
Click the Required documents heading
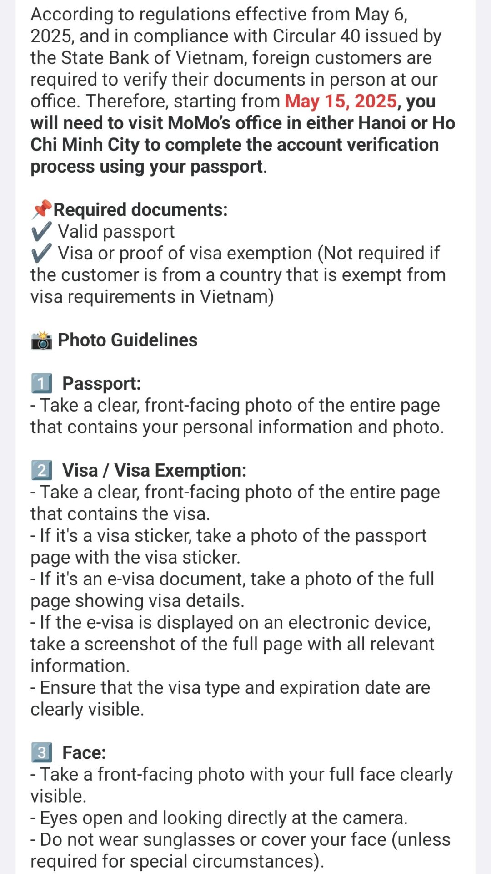[140, 210]
